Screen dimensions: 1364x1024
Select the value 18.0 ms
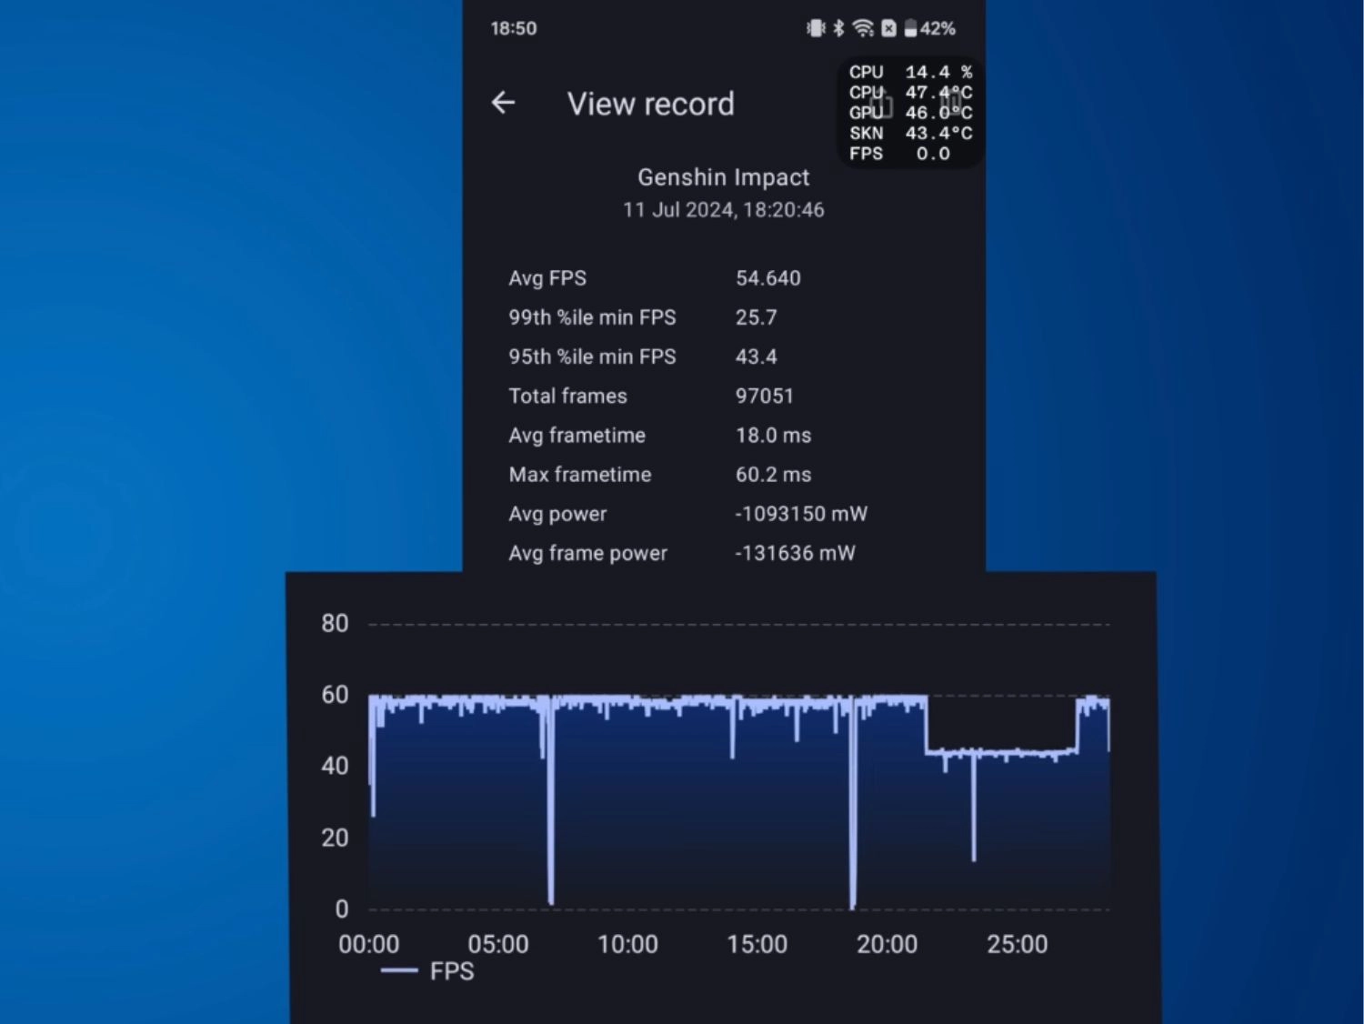pyautogui.click(x=774, y=435)
